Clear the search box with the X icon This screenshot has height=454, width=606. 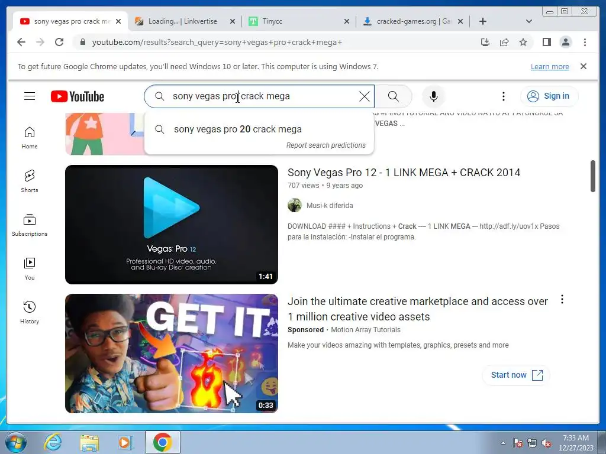click(364, 96)
